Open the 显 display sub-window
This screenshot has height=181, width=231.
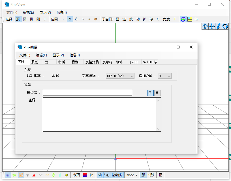pos(117,19)
